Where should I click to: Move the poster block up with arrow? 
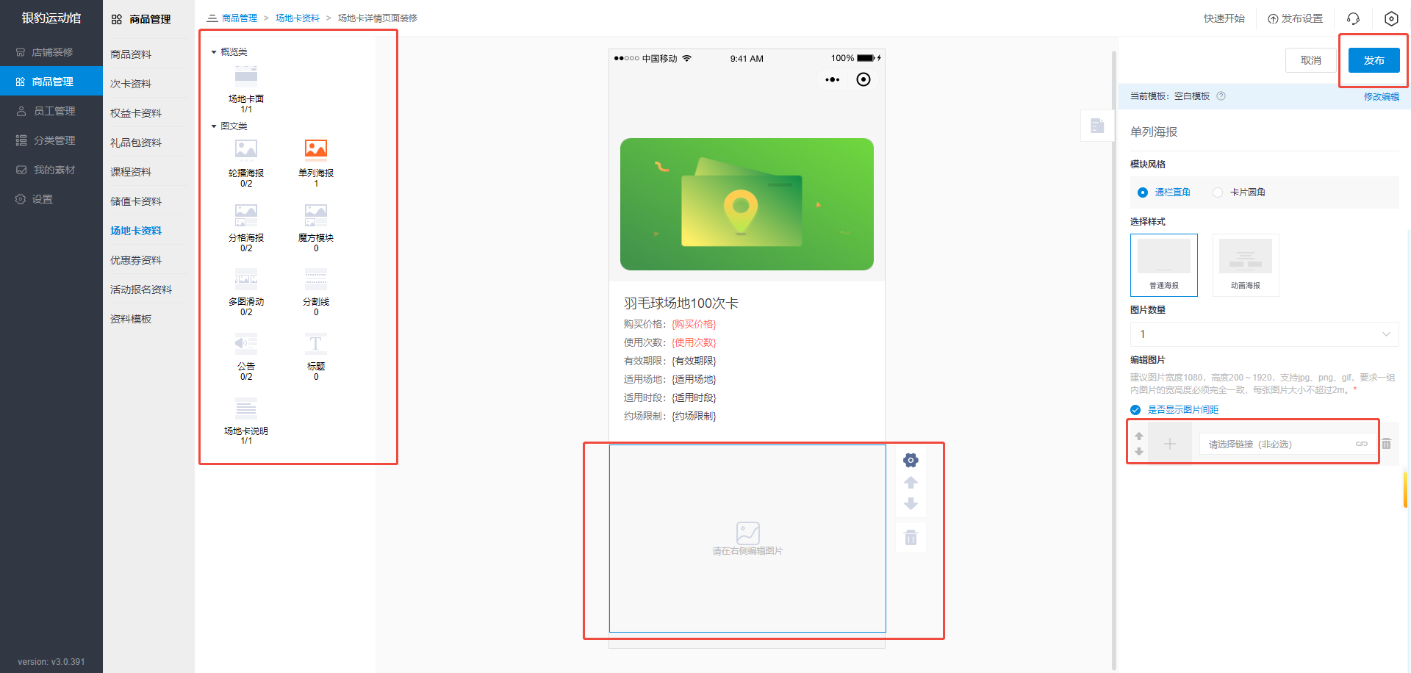(911, 483)
